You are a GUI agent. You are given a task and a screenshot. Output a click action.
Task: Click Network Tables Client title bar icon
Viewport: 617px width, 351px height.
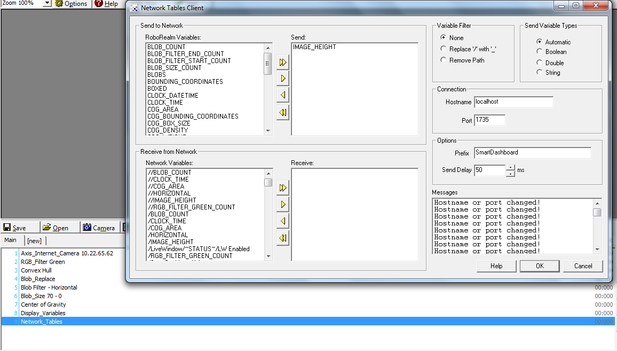tap(134, 8)
